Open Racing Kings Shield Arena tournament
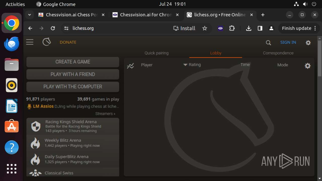 click(73, 126)
